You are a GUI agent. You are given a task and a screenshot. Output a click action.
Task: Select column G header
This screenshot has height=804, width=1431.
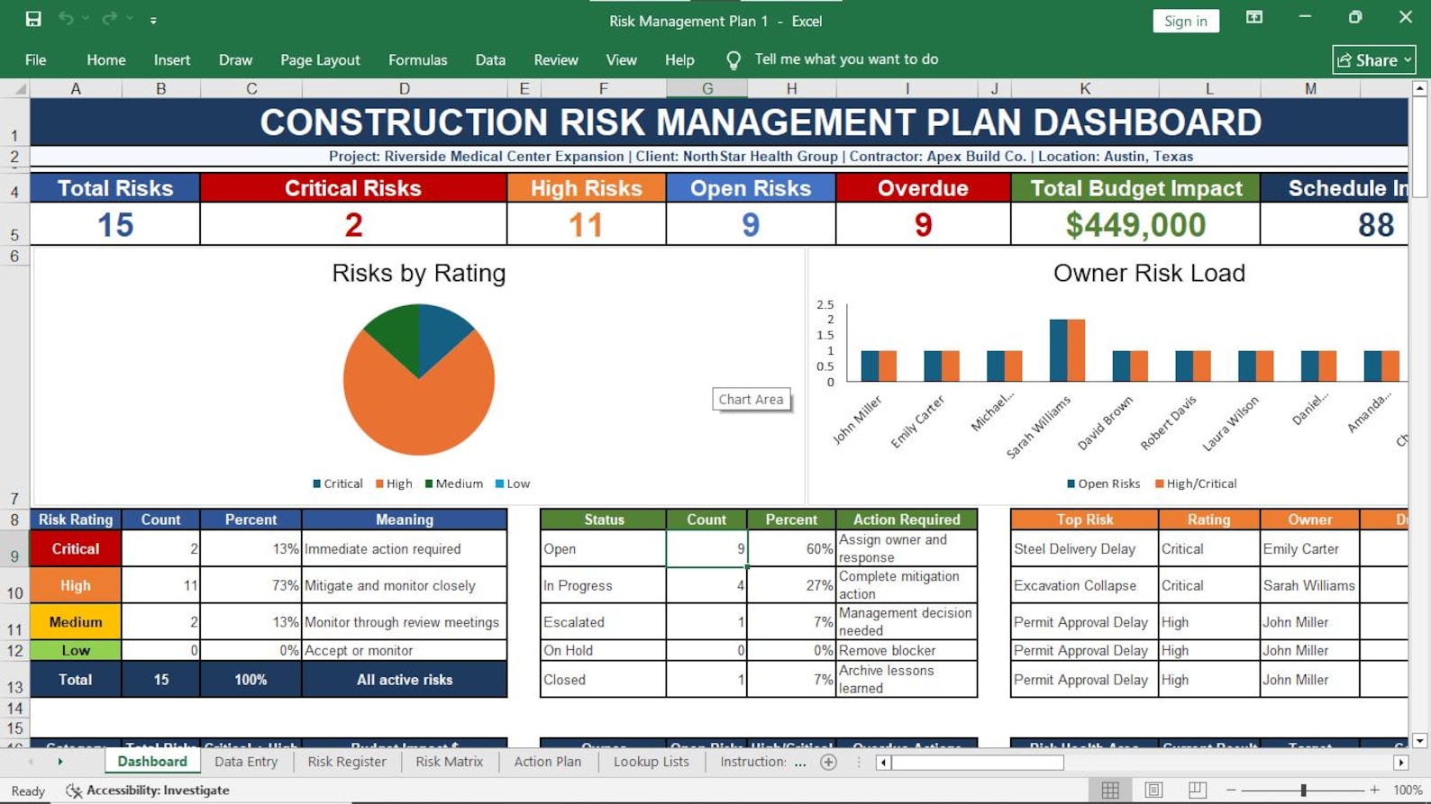[707, 88]
